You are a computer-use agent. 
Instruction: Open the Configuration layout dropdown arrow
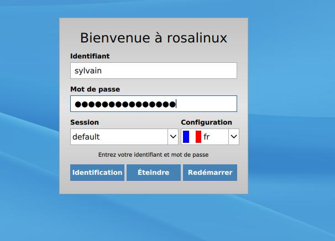(x=234, y=137)
